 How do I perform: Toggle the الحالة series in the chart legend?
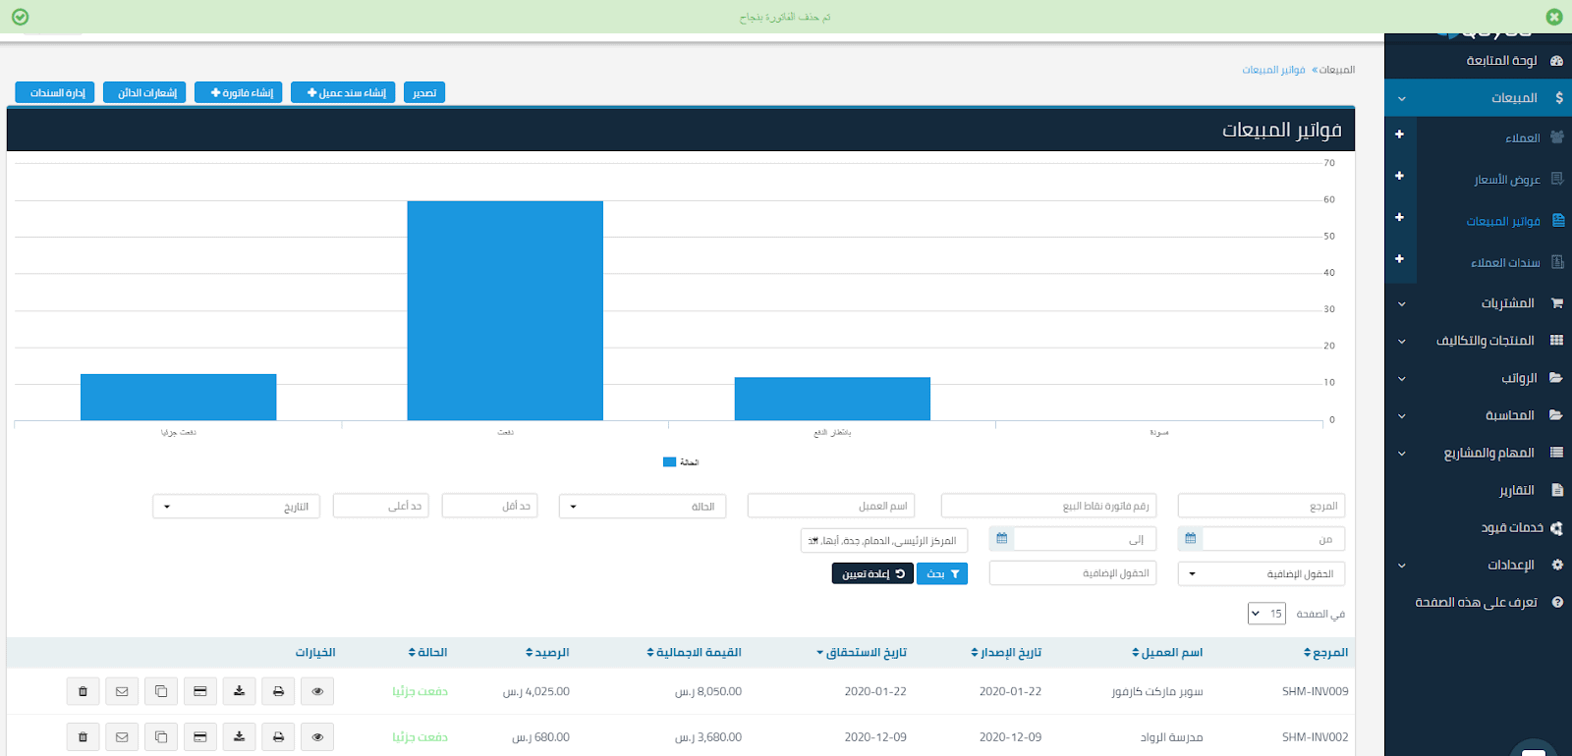point(681,462)
